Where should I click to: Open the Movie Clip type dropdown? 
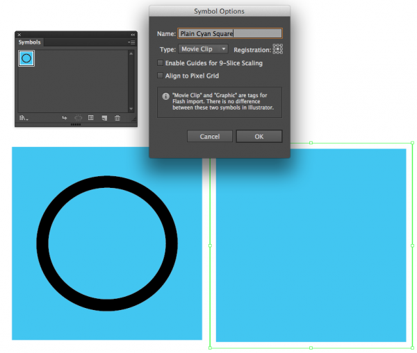tap(203, 49)
